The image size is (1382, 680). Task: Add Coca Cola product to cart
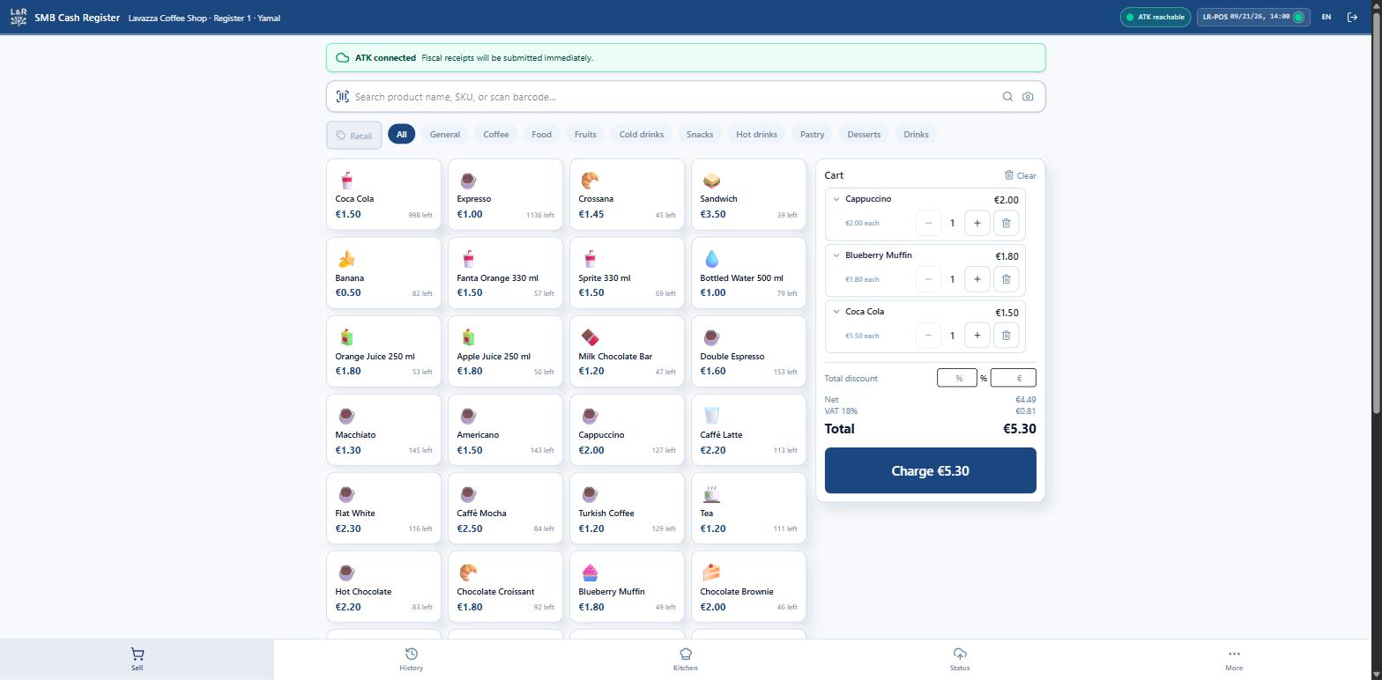click(x=383, y=195)
